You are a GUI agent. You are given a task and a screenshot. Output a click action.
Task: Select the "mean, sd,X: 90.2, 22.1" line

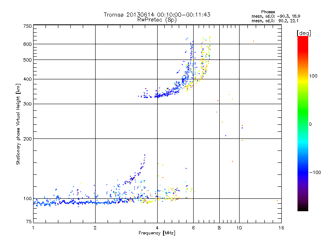[275, 21]
